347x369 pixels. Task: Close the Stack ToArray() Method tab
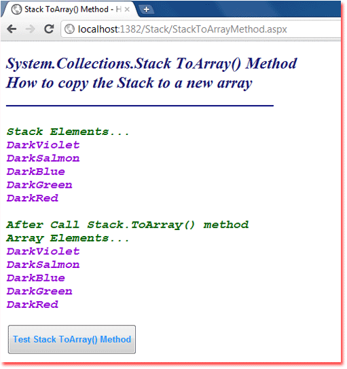coord(127,9)
